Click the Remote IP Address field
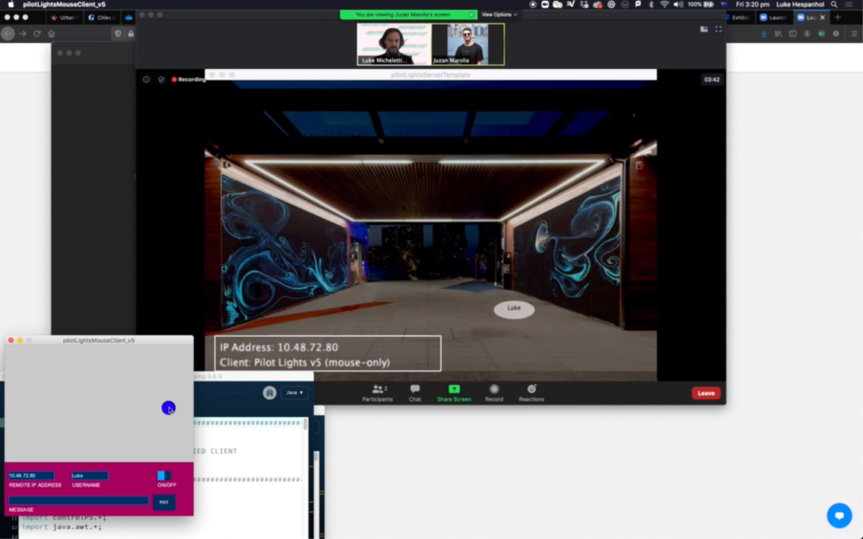Viewport: 863px width, 539px height. click(31, 476)
